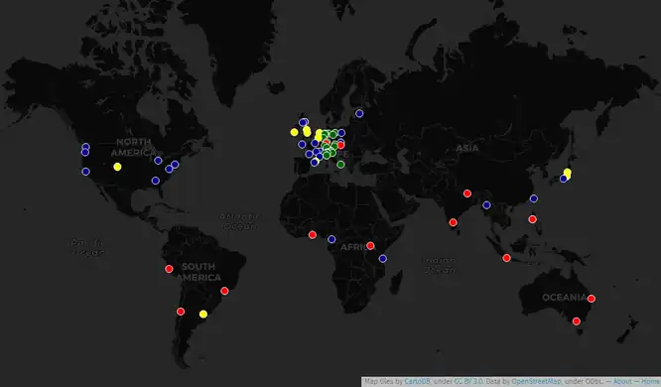This screenshot has height=387, width=661.
Task: Follow the About link in map footer
Action: (621, 381)
